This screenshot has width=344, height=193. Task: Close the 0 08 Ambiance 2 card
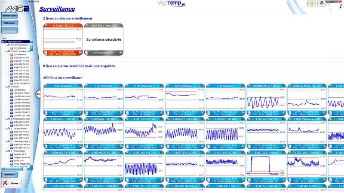click(202, 85)
